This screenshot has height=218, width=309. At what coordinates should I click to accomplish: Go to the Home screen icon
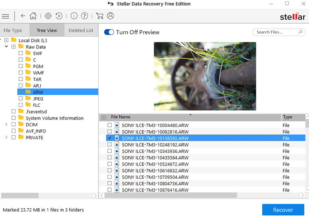(33, 16)
